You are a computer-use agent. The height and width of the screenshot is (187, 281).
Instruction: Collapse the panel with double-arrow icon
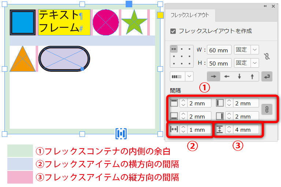[265, 6]
